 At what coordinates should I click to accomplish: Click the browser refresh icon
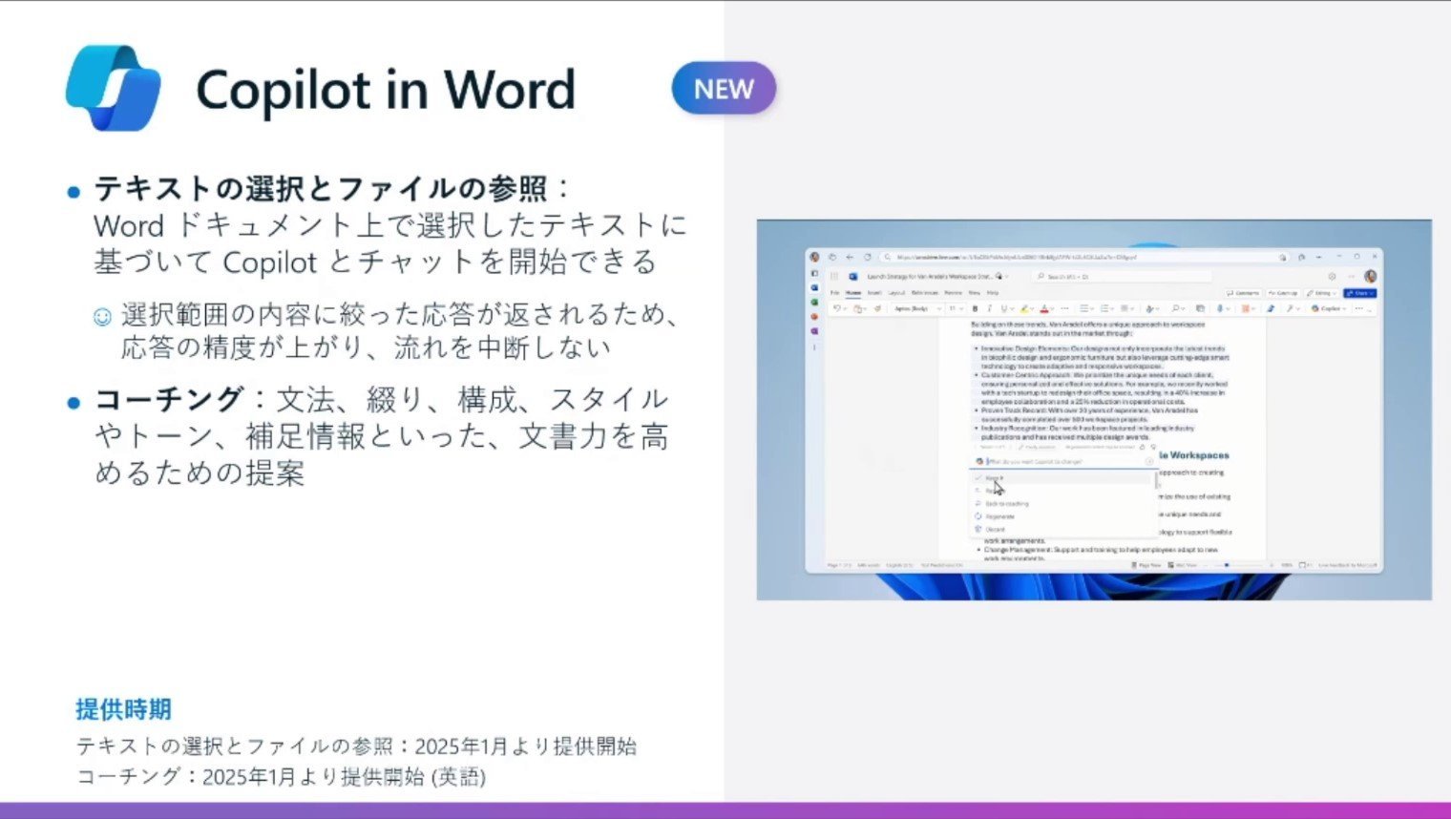(867, 257)
